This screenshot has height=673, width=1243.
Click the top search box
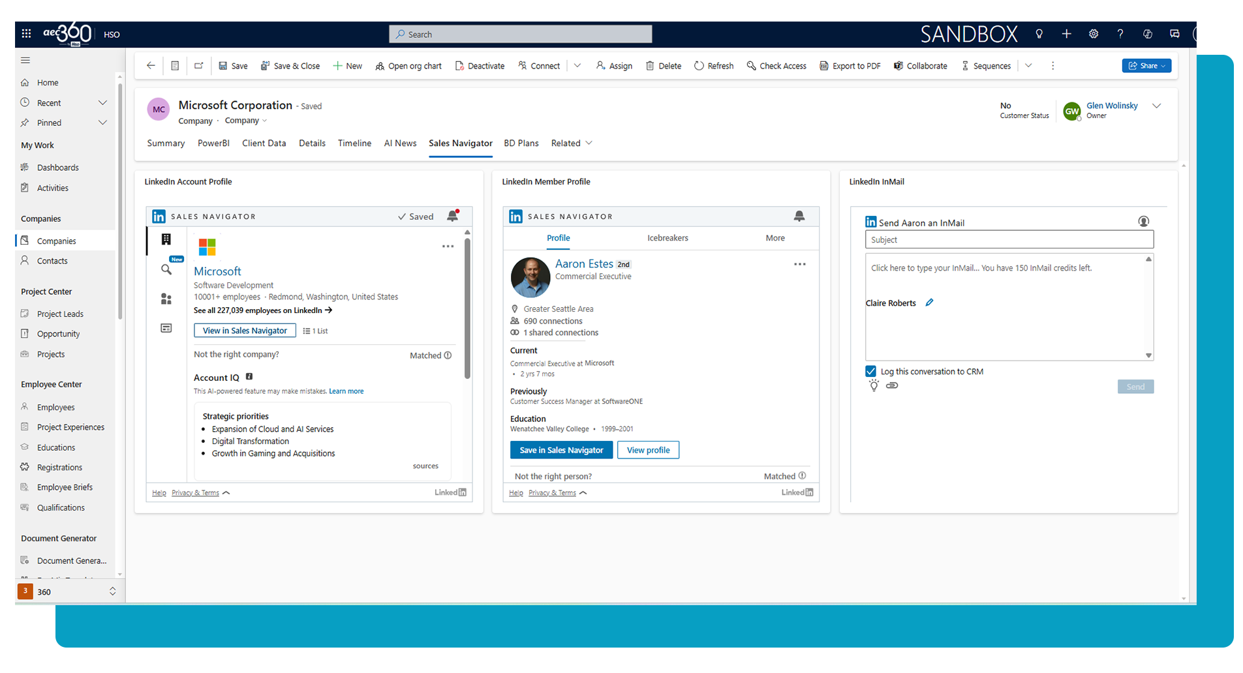pos(520,34)
